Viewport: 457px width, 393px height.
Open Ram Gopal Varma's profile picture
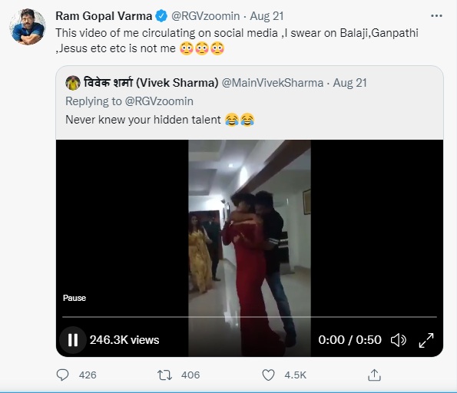pos(28,27)
